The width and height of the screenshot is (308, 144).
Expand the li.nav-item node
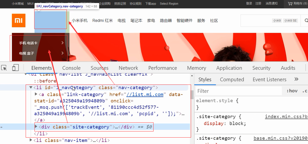point(31,140)
